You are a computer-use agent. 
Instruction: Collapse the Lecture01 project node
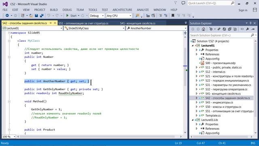click(x=193, y=45)
